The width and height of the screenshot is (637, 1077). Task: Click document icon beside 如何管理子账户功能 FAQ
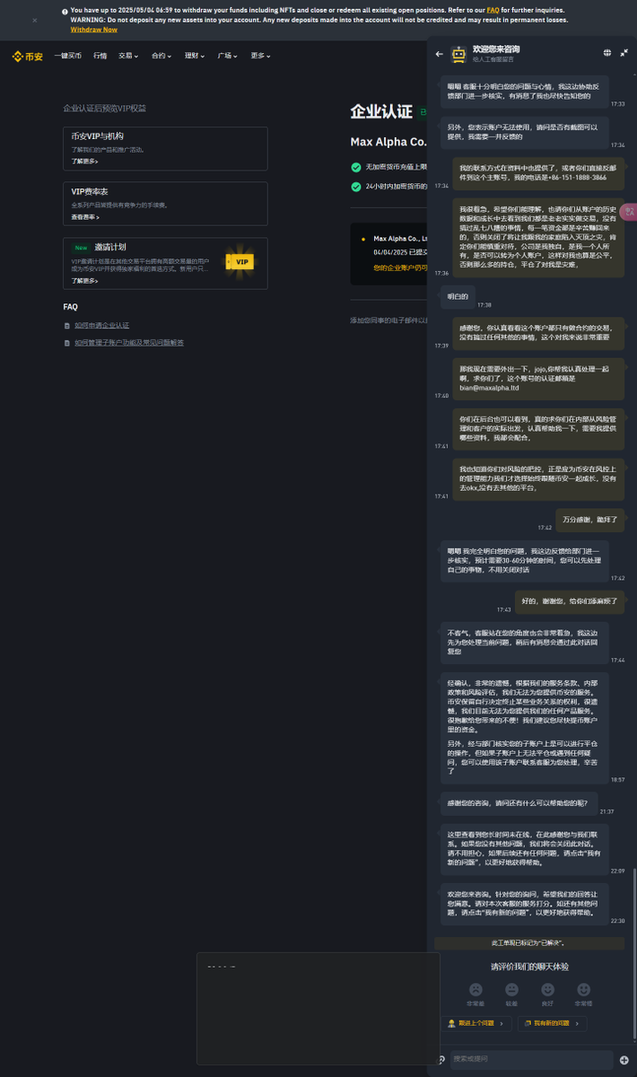point(67,343)
